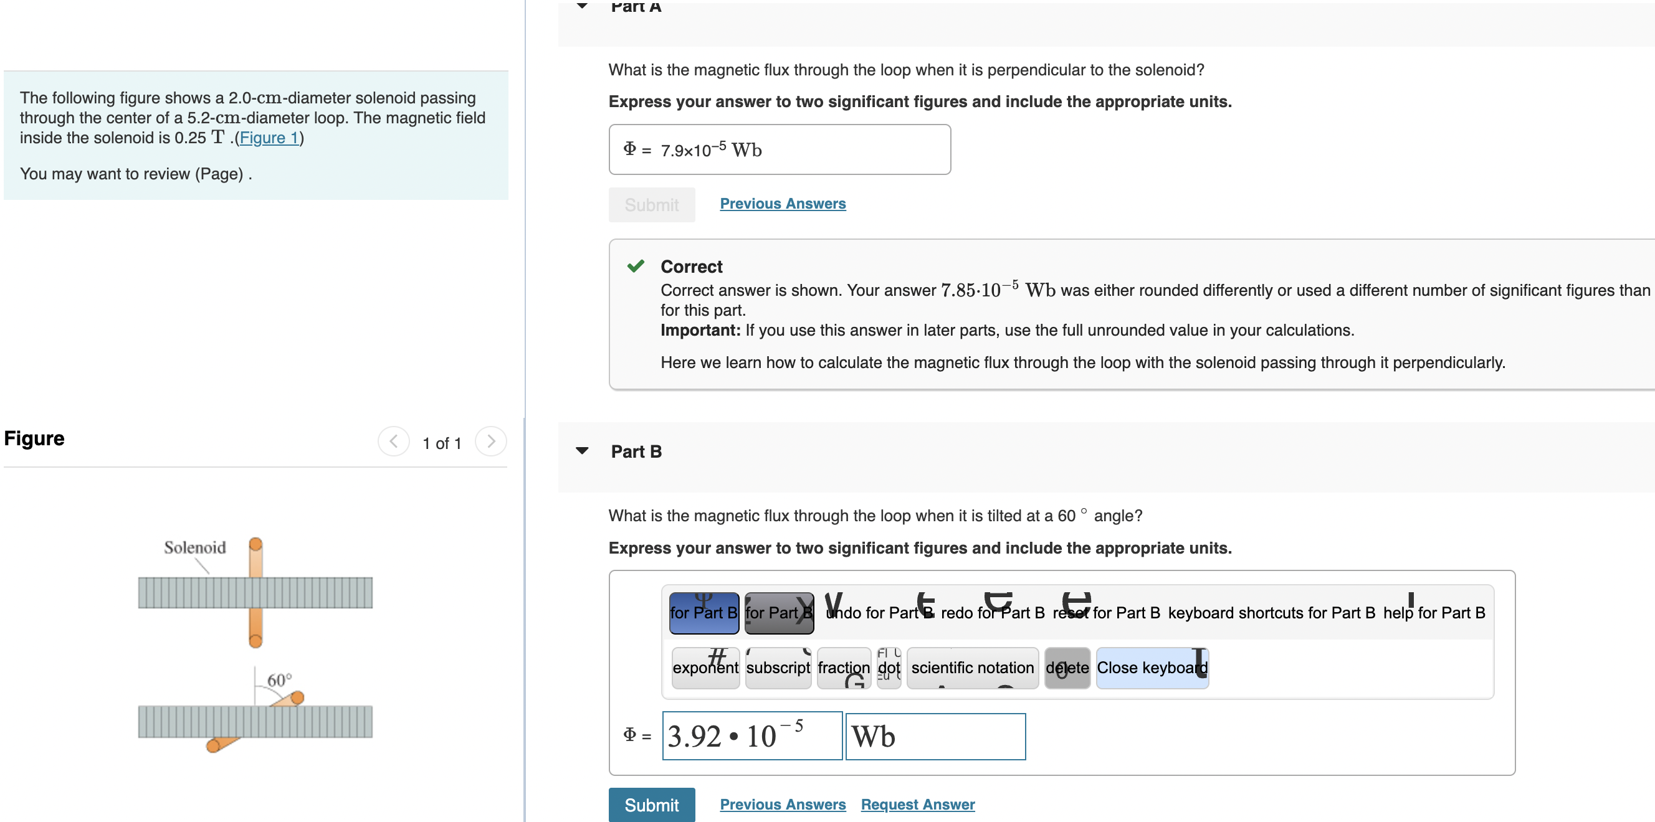The height and width of the screenshot is (822, 1655).
Task: Open help for Part B
Action: [1433, 612]
